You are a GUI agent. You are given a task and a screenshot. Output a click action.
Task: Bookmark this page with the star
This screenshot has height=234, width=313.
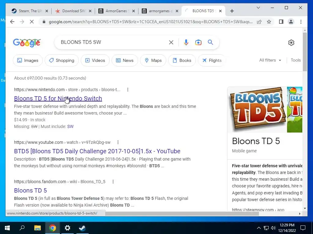point(269,22)
